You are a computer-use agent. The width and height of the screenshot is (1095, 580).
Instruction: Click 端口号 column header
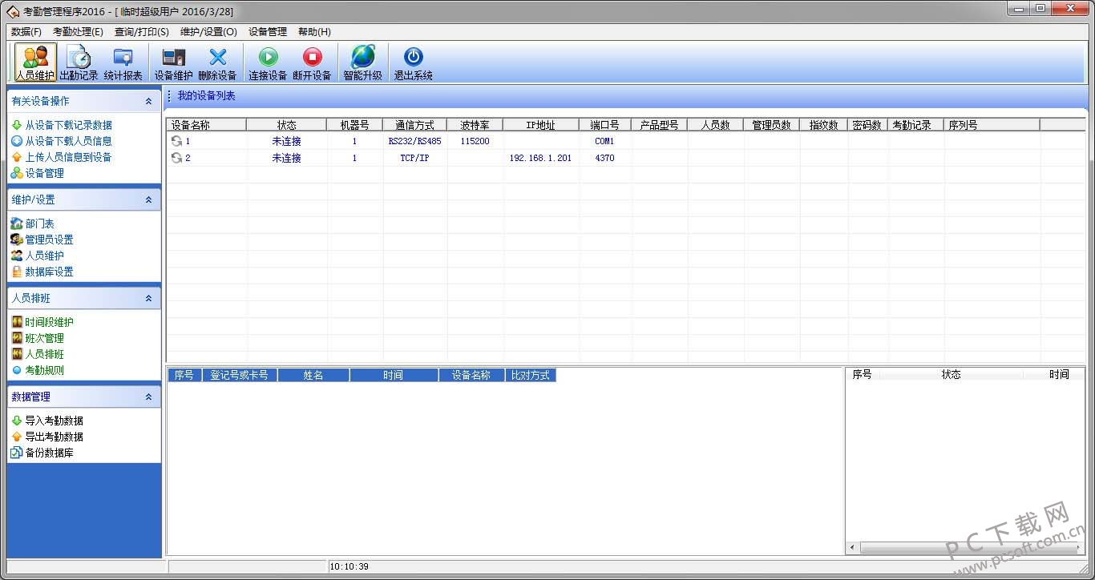click(x=604, y=125)
